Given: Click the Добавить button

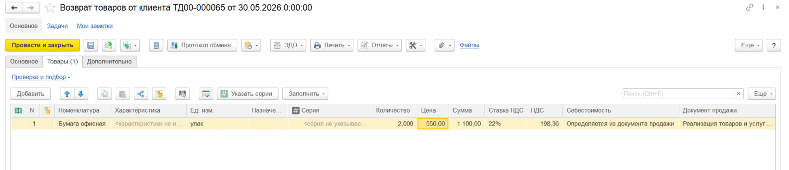Looking at the screenshot, I should pyautogui.click(x=31, y=94).
